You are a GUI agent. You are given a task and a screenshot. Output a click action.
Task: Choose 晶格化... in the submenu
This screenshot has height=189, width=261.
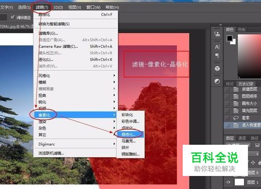(x=130, y=134)
